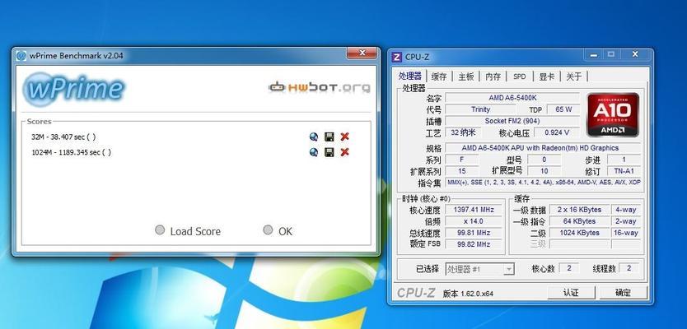The height and width of the screenshot is (329, 687).
Task: Click the CPU-Z title bar icon
Action: tap(396, 57)
